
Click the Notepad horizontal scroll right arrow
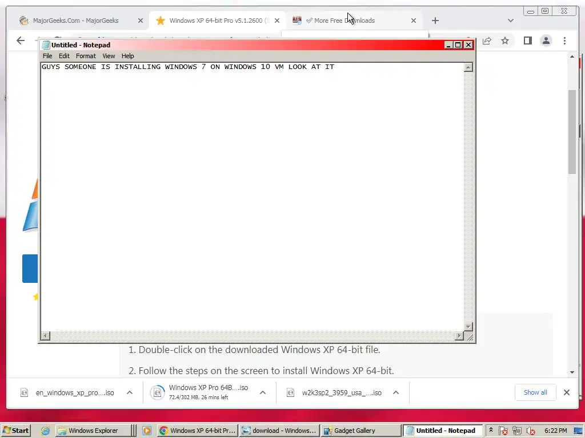click(459, 336)
